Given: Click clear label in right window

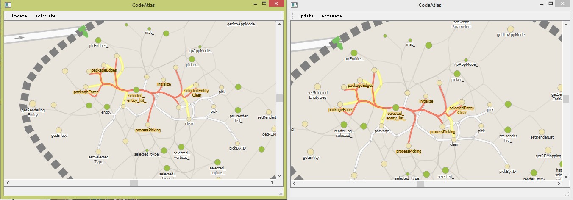Looking at the screenshot, I should (x=454, y=144).
